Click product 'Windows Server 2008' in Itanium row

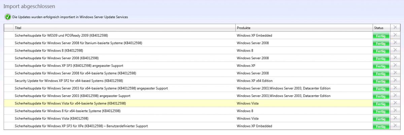[252, 43]
